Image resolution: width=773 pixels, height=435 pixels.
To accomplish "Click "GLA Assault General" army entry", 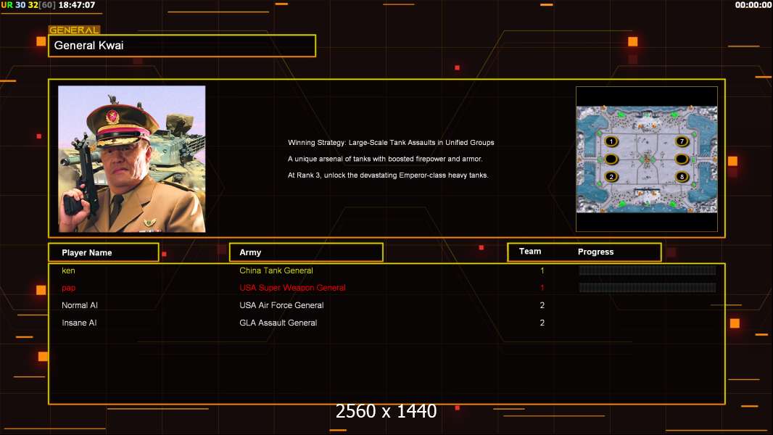I will tap(278, 323).
